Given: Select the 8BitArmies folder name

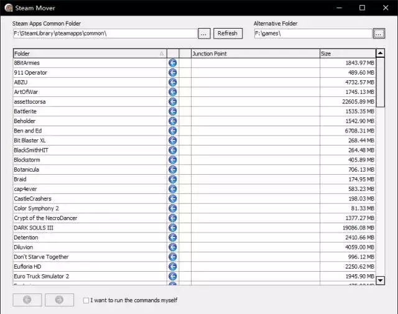Looking at the screenshot, I should point(27,63).
